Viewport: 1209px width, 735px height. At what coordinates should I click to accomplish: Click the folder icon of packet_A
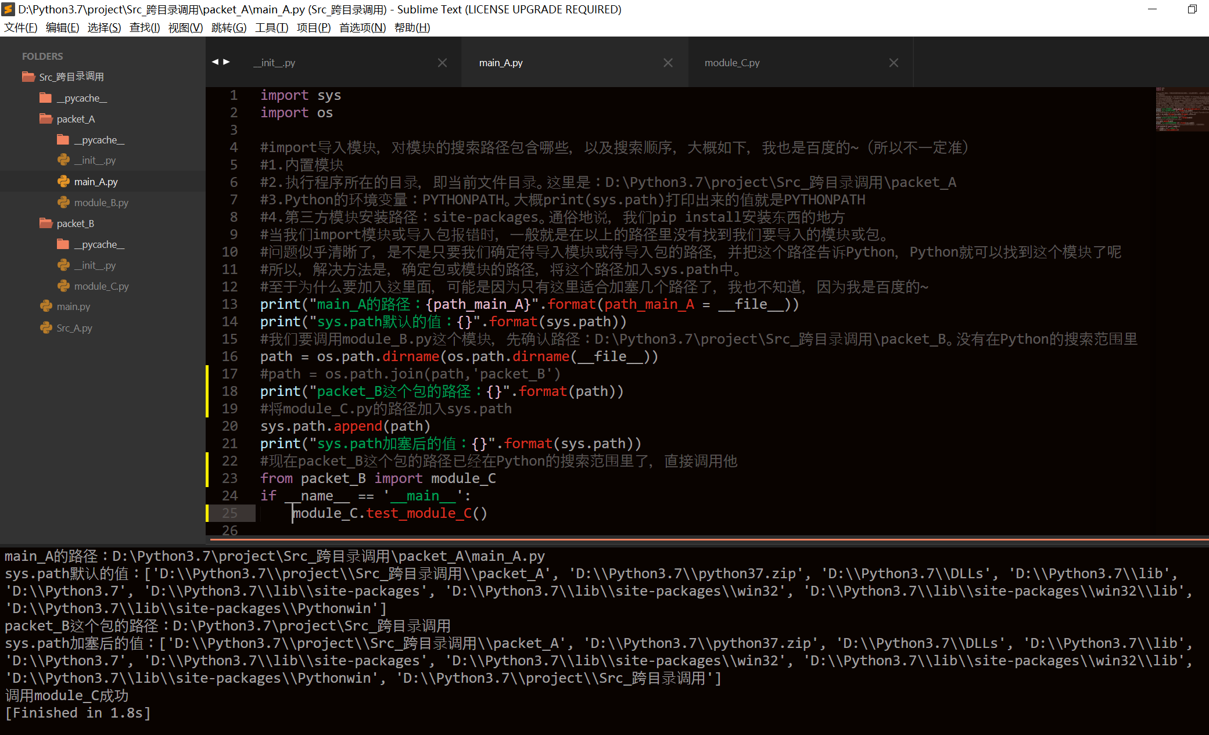click(x=46, y=118)
